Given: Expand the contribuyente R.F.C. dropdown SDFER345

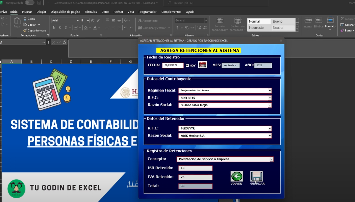Looking at the screenshot, I should click(x=270, y=98).
